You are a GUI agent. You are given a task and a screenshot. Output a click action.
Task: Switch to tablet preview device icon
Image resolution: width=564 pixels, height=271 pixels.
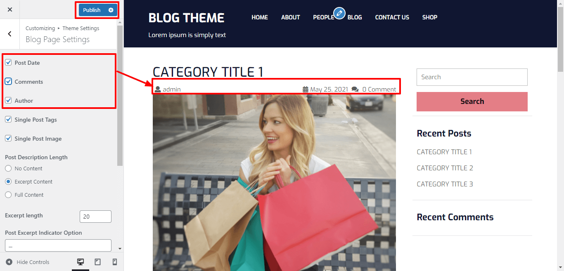[98, 262]
